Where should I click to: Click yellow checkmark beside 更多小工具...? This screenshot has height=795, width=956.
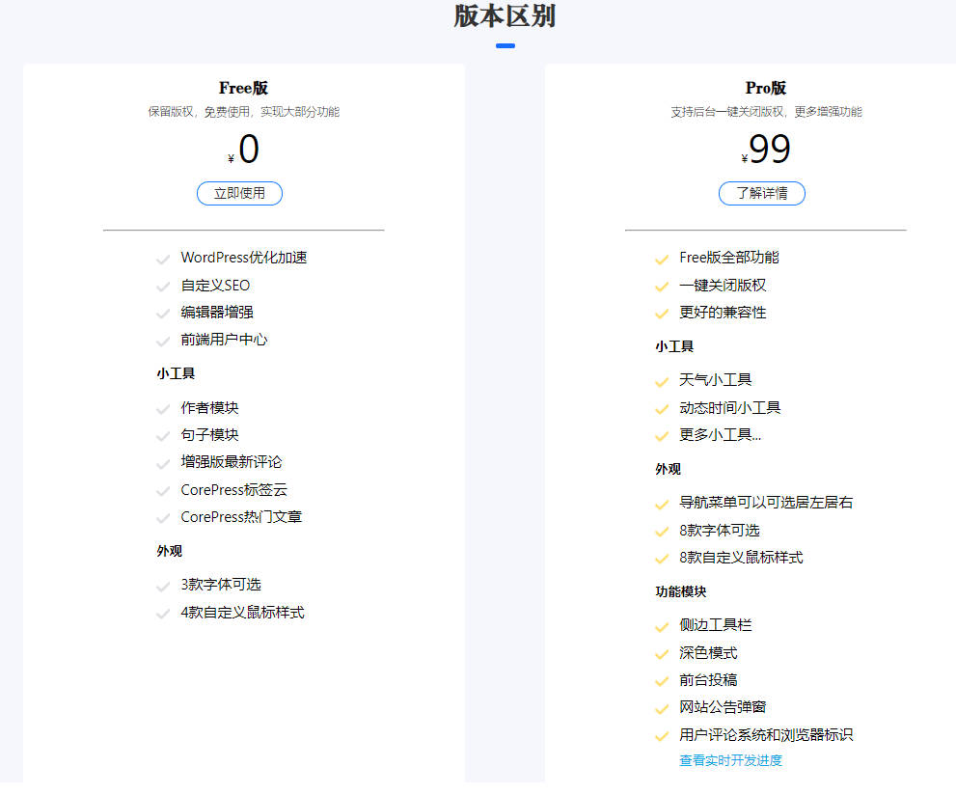click(x=662, y=436)
